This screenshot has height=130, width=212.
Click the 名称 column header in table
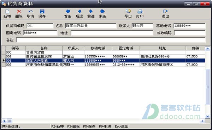[x=44, y=48]
